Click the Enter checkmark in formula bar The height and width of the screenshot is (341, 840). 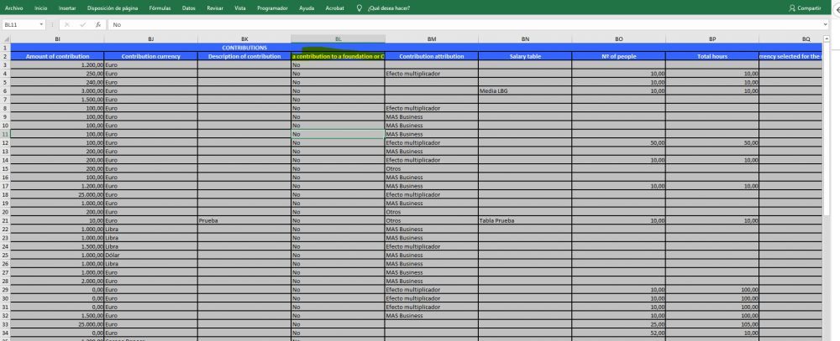tap(82, 25)
